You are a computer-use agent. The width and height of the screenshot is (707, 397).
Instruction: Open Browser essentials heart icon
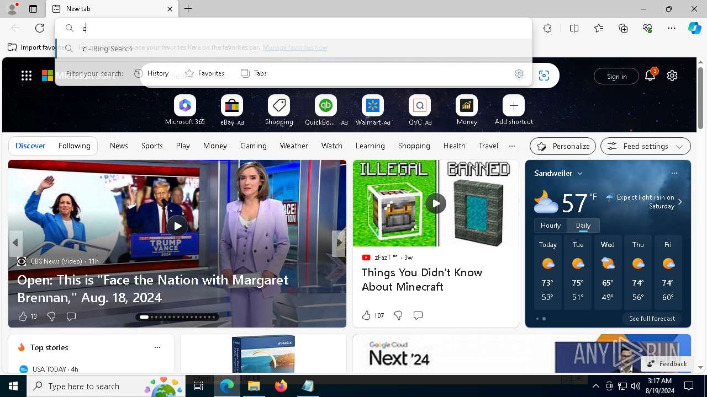[647, 28]
